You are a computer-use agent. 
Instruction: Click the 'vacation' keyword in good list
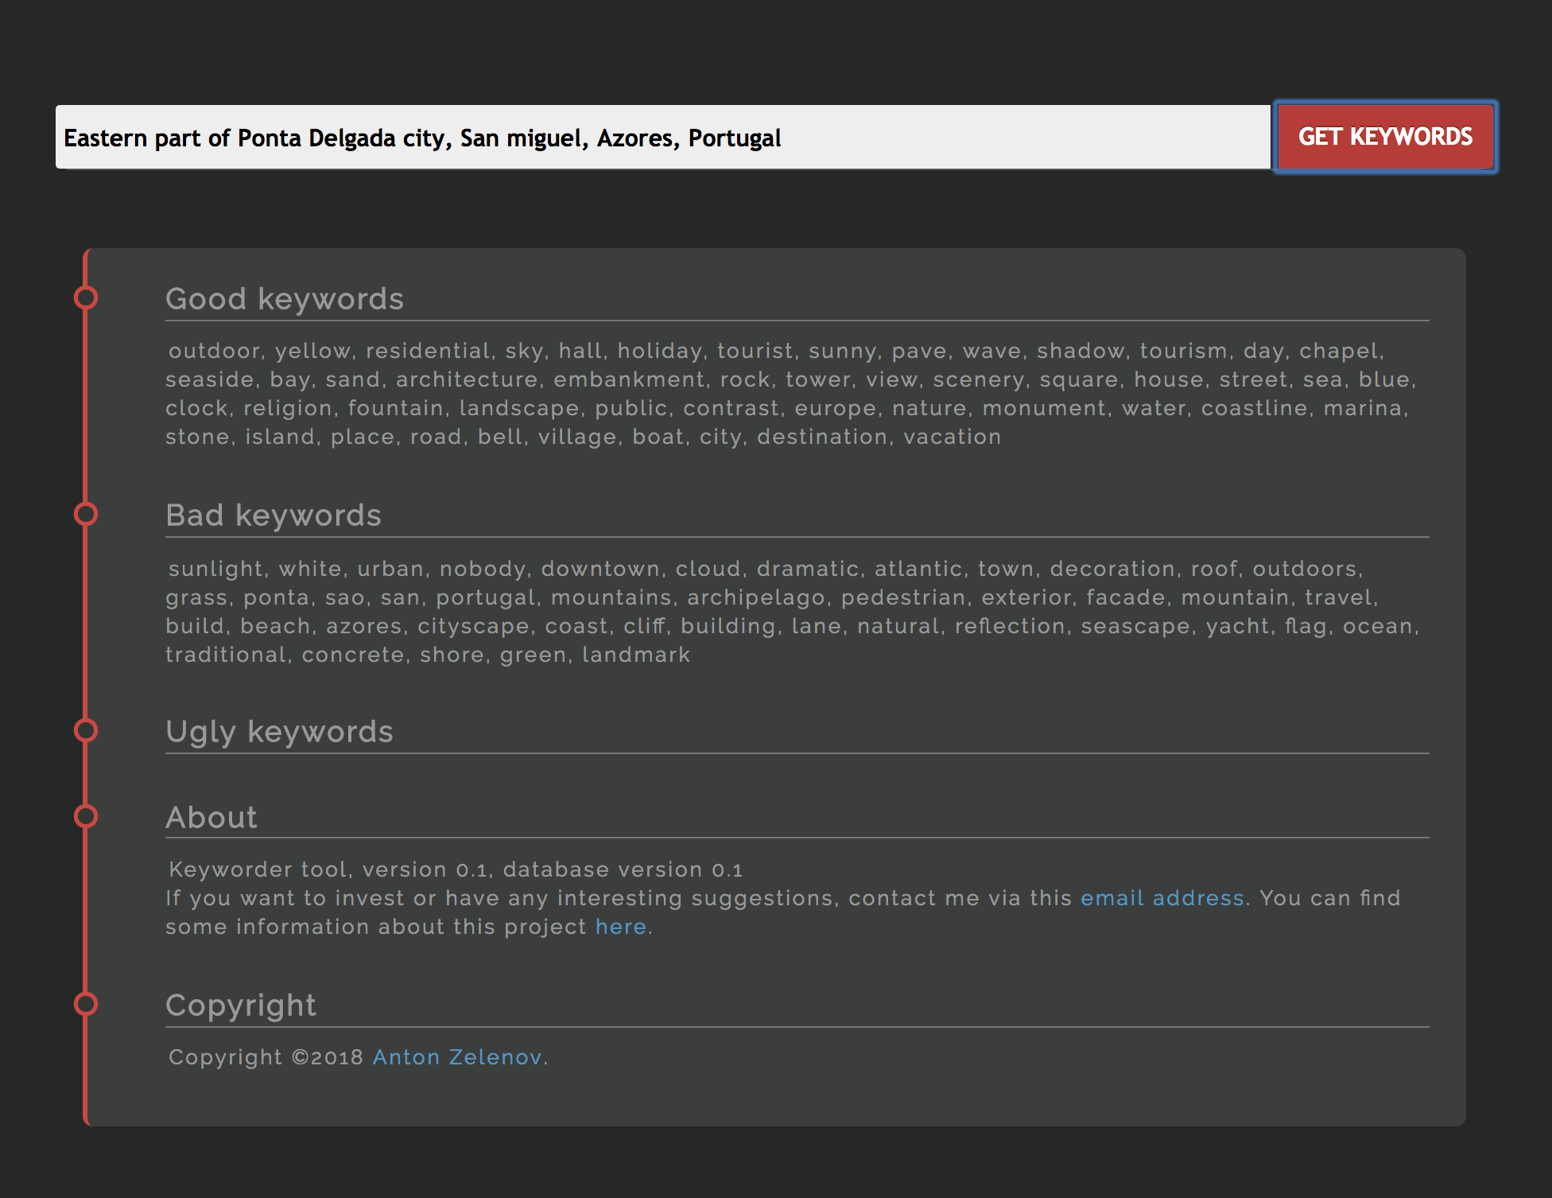(952, 437)
